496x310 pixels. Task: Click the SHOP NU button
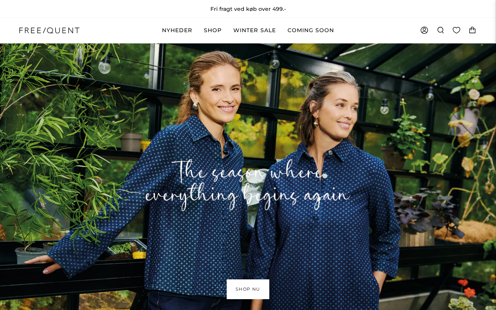pyautogui.click(x=248, y=289)
